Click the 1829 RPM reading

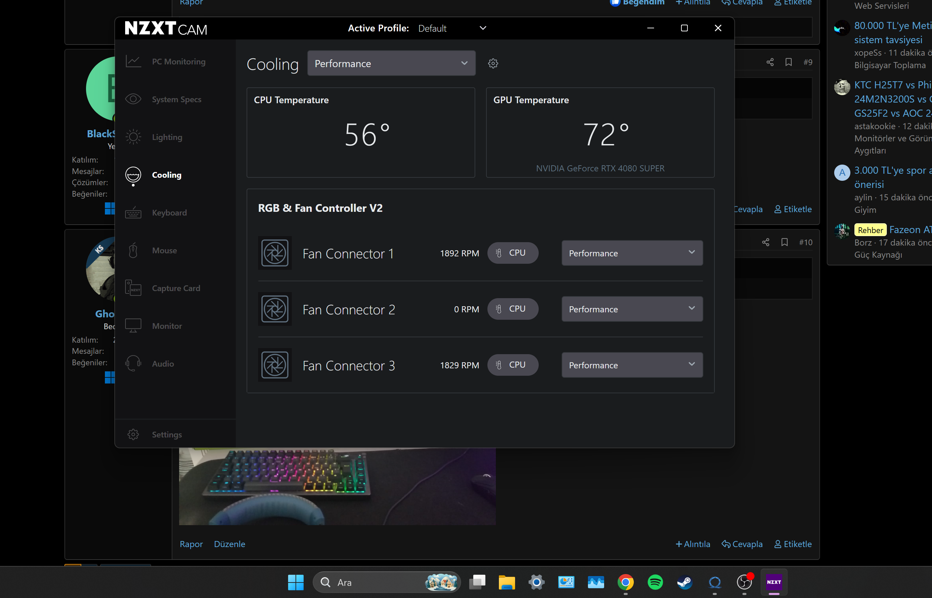(459, 365)
